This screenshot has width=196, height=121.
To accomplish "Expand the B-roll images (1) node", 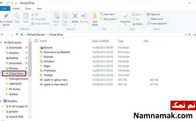I will click(x=3, y=106).
